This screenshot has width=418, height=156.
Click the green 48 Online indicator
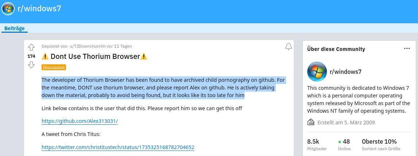coord(344,145)
